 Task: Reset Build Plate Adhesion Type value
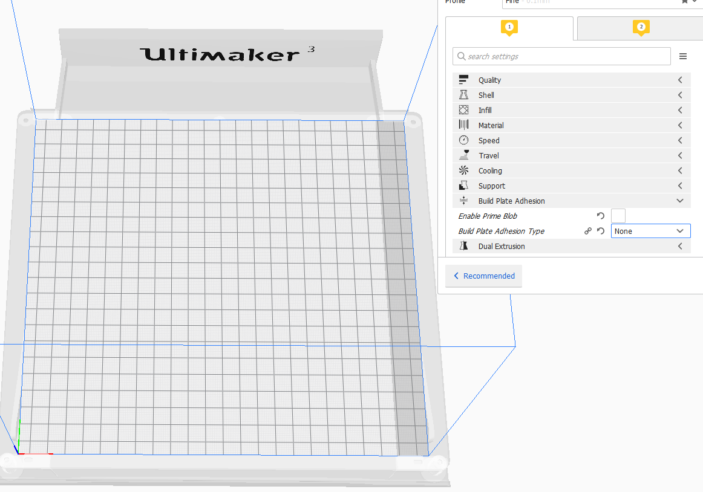click(x=601, y=231)
